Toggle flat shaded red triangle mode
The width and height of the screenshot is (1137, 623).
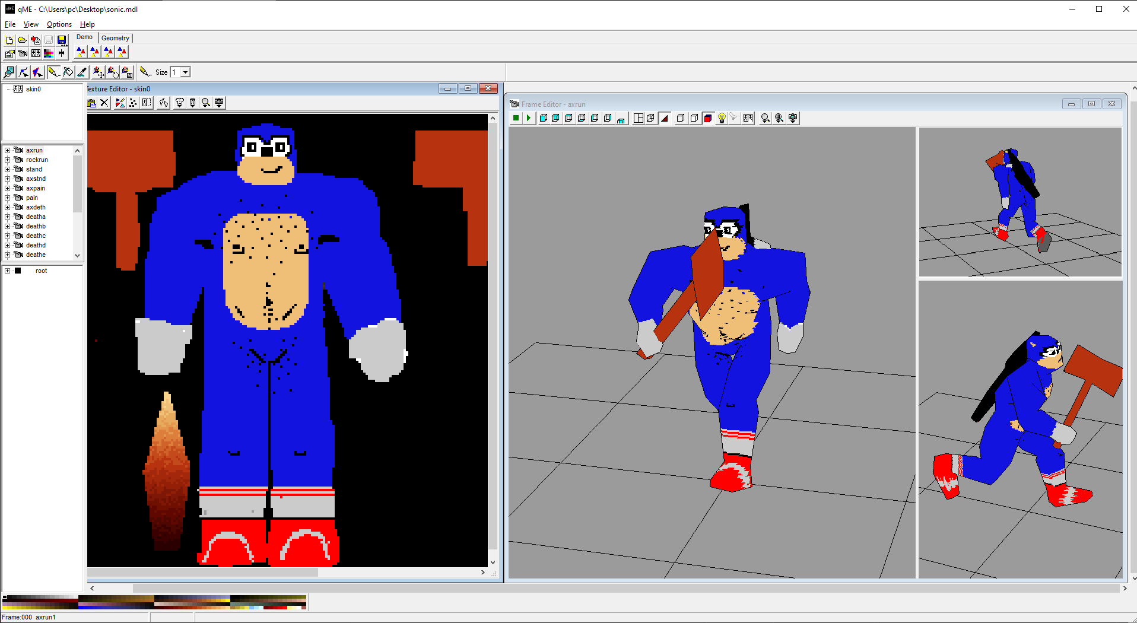coord(665,118)
